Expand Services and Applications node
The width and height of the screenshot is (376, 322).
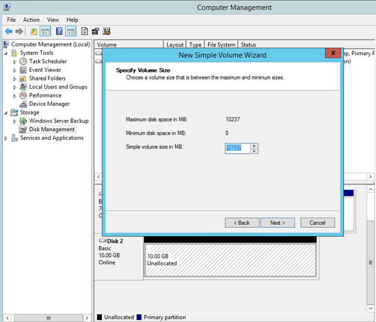tap(7, 138)
